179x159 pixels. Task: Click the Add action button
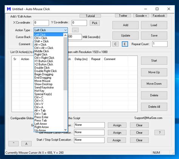point(125,25)
